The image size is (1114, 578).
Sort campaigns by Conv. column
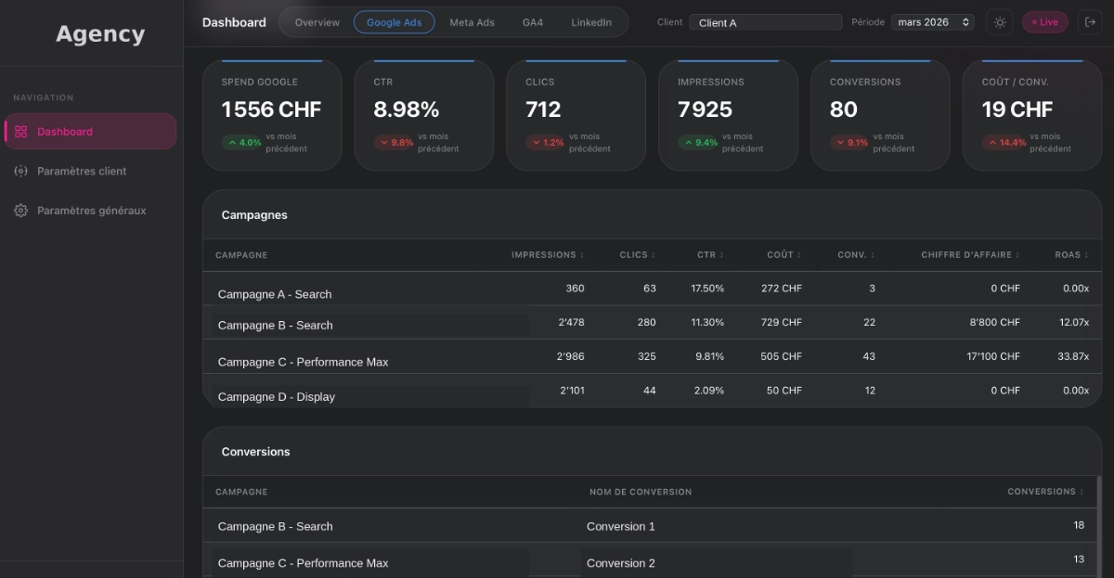pyautogui.click(x=856, y=255)
